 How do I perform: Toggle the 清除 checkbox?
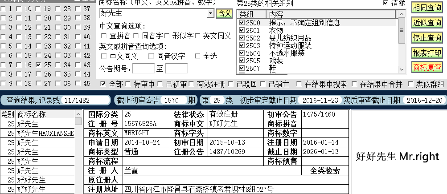point(385,3)
